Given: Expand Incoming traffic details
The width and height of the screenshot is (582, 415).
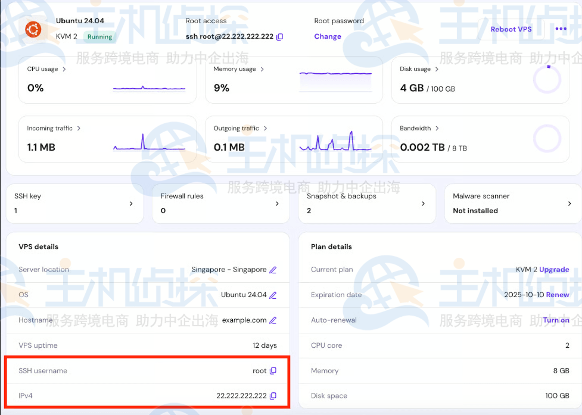Looking at the screenshot, I should click(x=79, y=129).
